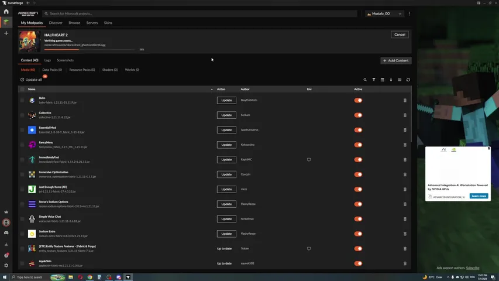The height and width of the screenshot is (281, 499).
Task: Turn off Simple Voice Chat toggle
Action: click(358, 219)
